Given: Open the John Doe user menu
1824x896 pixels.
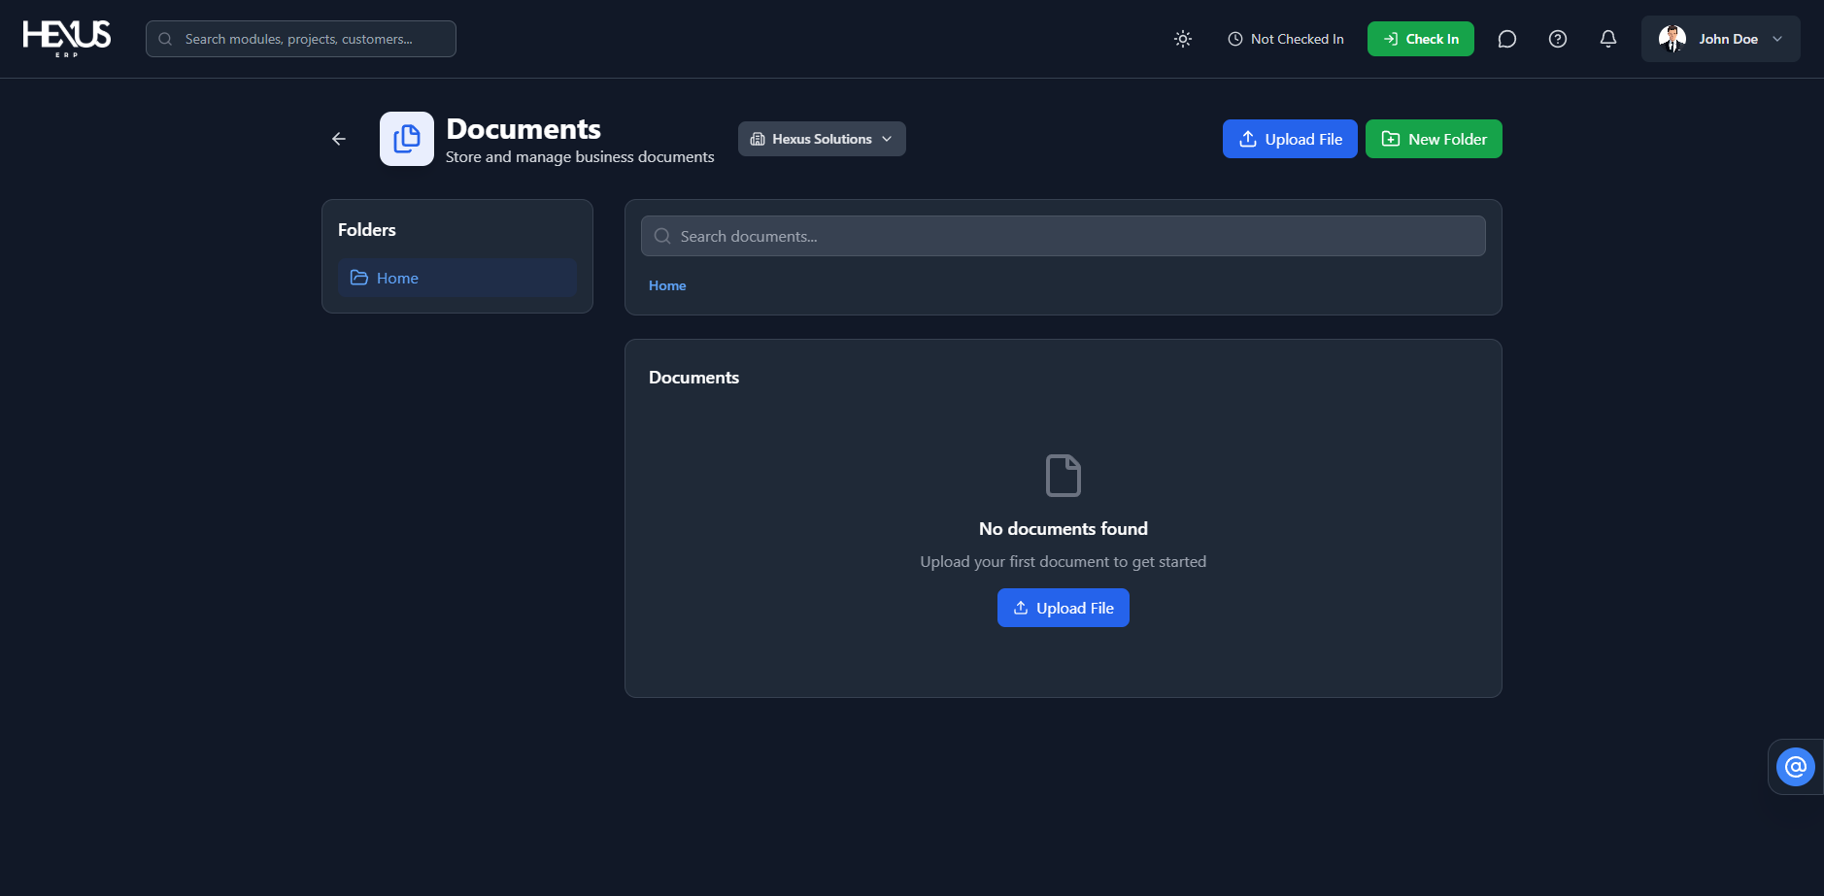Looking at the screenshot, I should 1721,39.
